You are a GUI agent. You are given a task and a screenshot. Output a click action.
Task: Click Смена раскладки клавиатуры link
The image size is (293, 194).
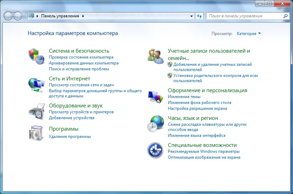point(207,127)
